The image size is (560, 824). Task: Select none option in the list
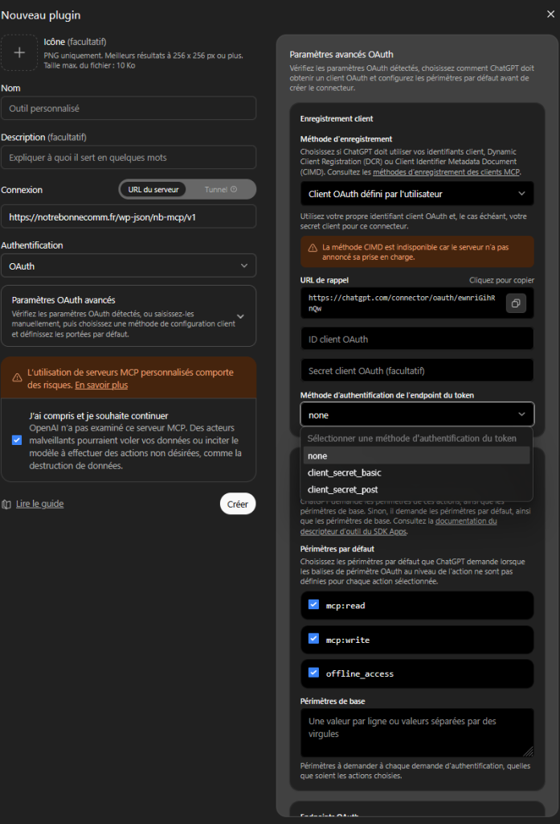(x=417, y=455)
